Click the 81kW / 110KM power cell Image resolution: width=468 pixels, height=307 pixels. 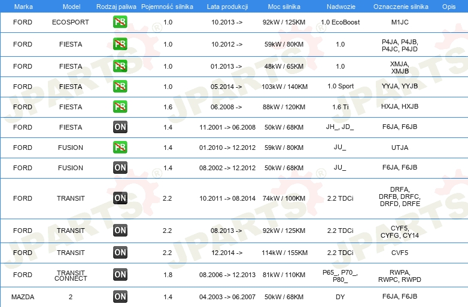(x=284, y=275)
